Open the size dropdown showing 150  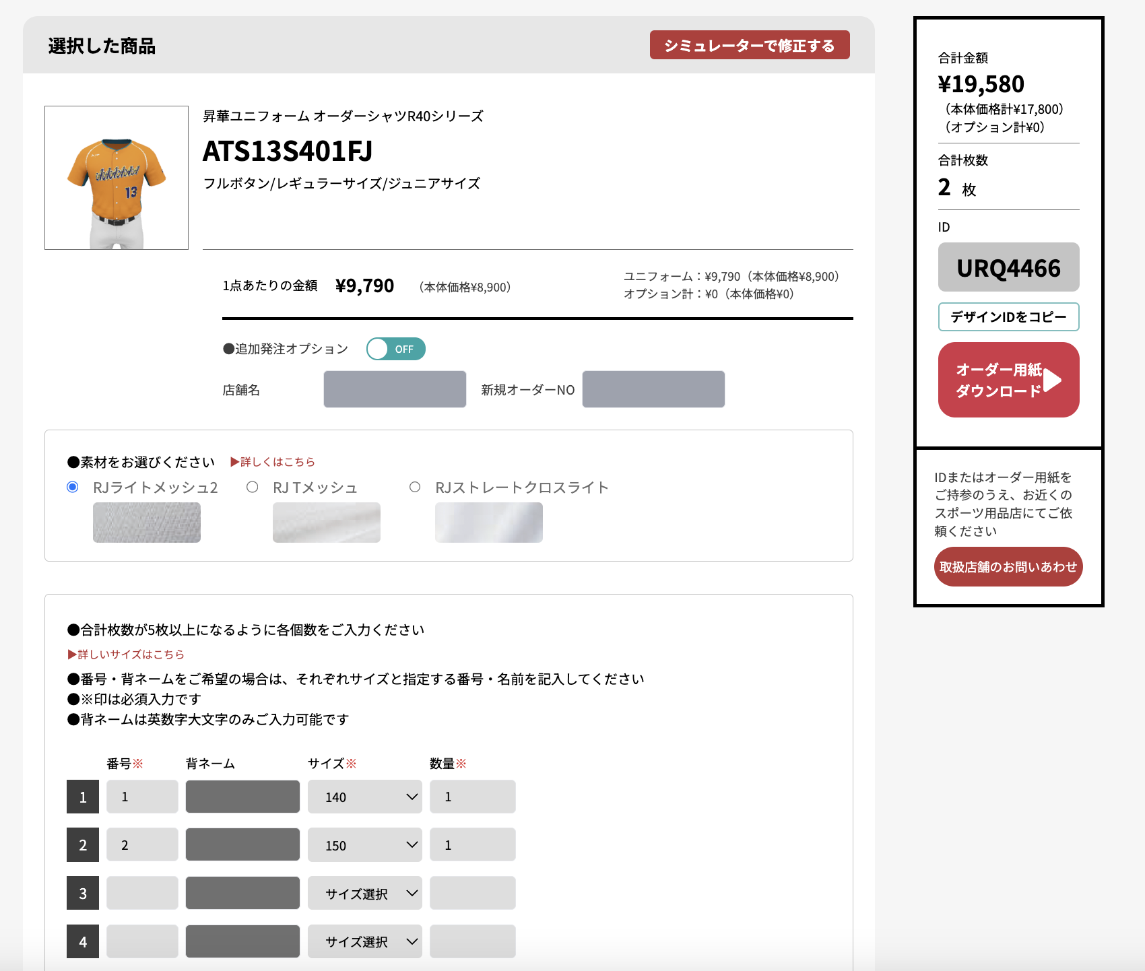coord(364,844)
